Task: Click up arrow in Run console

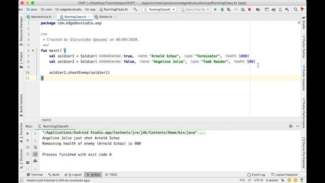Action: point(35,134)
